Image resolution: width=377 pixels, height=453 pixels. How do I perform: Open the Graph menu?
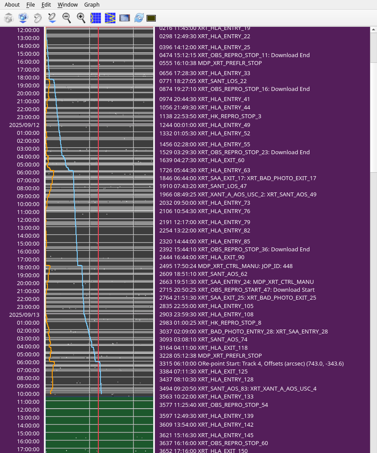click(92, 4)
